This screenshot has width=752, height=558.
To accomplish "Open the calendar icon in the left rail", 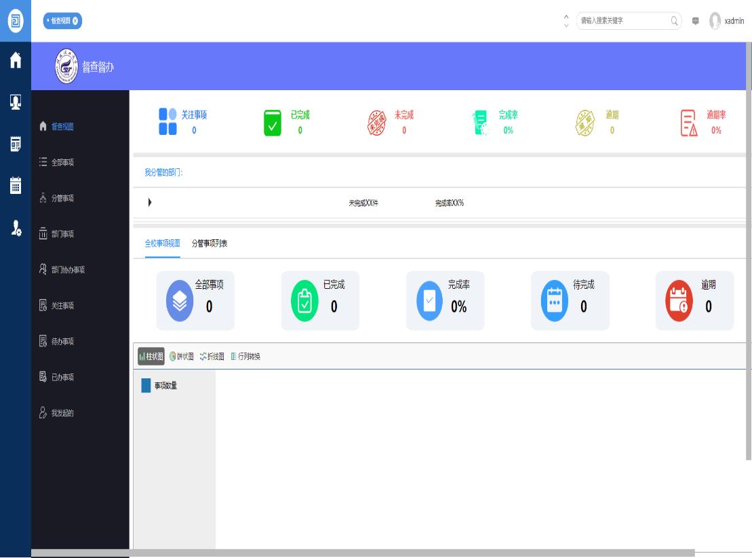I will [x=15, y=186].
